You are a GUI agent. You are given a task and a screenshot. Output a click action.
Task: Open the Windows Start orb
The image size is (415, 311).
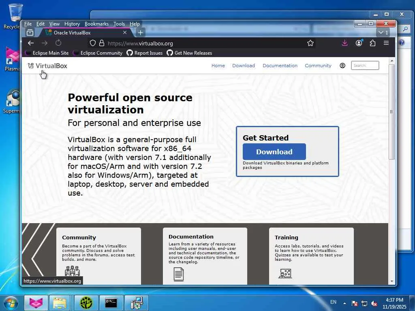(11, 302)
